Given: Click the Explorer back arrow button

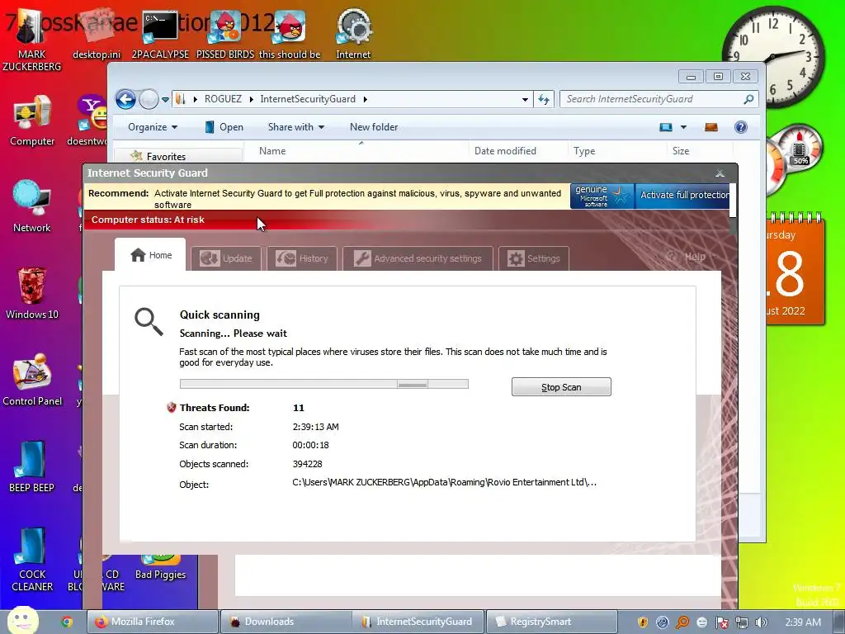Looking at the screenshot, I should point(125,99).
